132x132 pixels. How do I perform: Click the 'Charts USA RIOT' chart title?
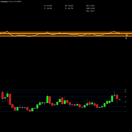pos(15,2)
